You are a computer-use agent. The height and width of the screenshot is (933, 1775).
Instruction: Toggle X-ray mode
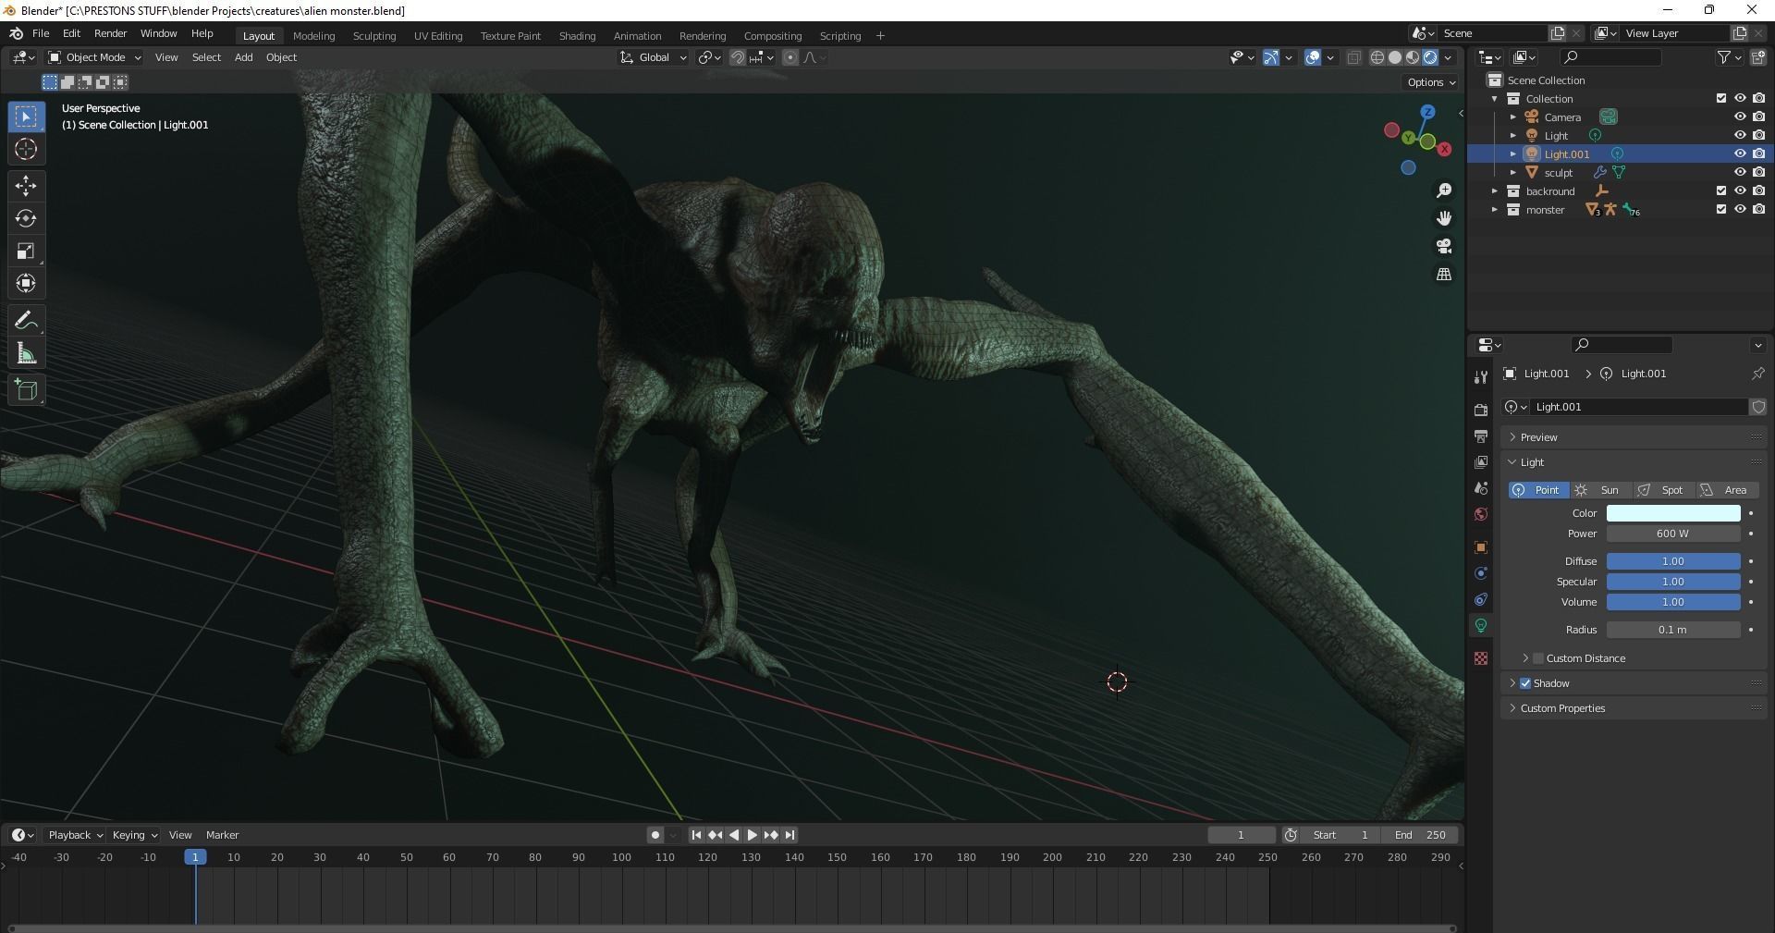[1354, 57]
